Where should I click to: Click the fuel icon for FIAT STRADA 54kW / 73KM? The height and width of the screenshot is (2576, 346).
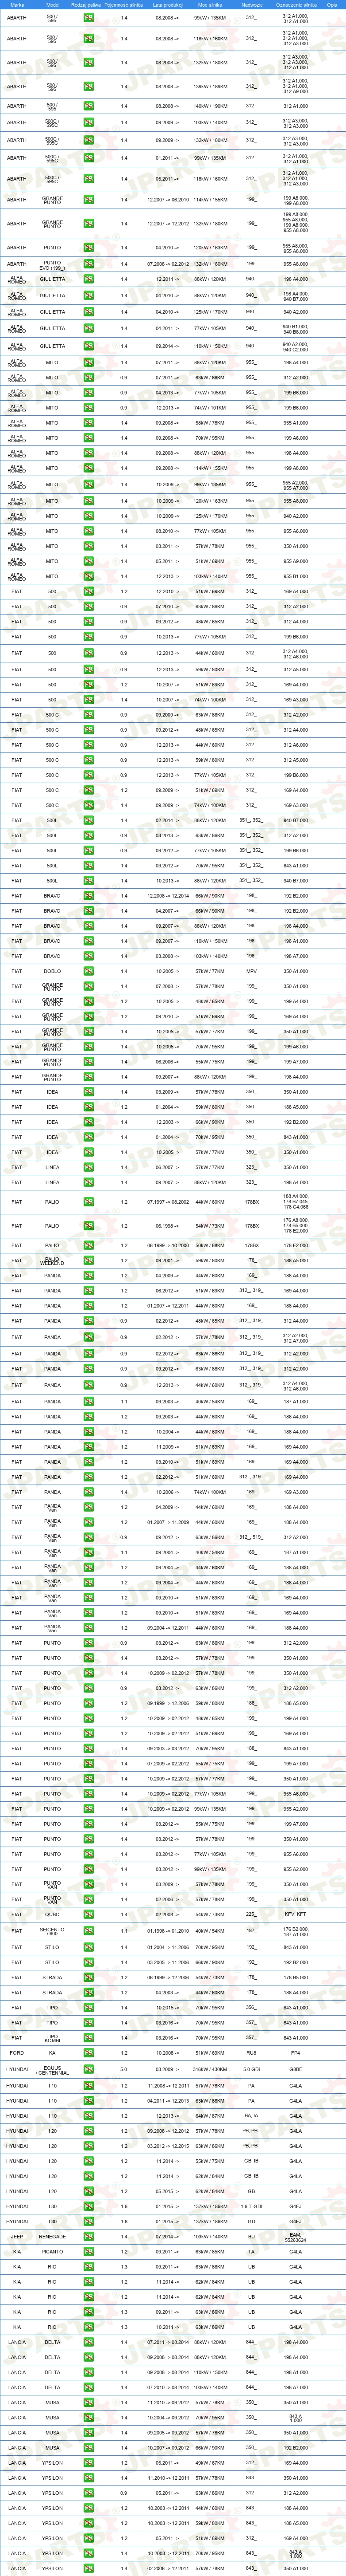89,1977
